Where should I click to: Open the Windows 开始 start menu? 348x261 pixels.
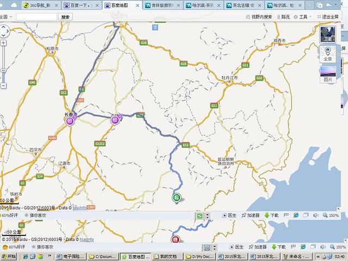[8, 256]
